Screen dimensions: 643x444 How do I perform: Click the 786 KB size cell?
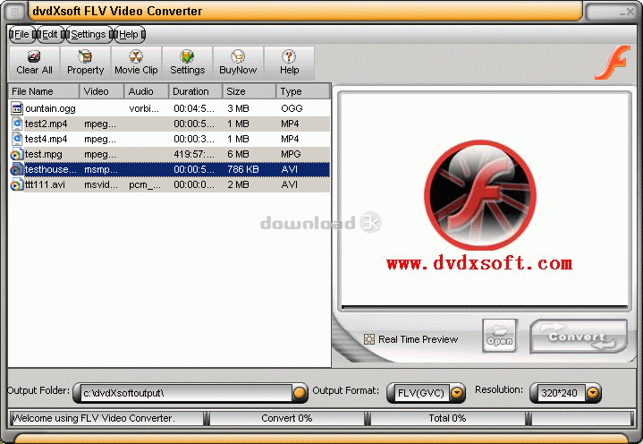click(x=242, y=169)
